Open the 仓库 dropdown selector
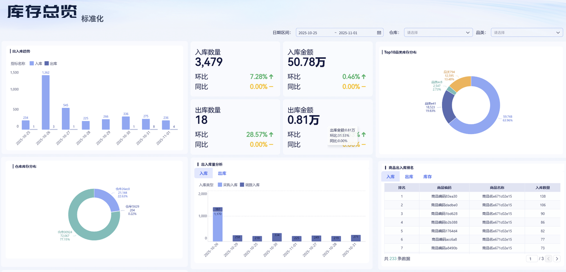 tap(438, 32)
